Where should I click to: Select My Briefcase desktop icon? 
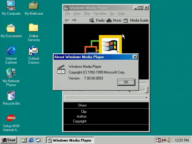[x=34, y=8]
